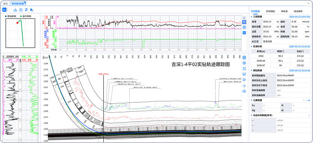Toggle the 实钻井斜 legend entry
This screenshot has height=143, width=313.
click(11, 16)
